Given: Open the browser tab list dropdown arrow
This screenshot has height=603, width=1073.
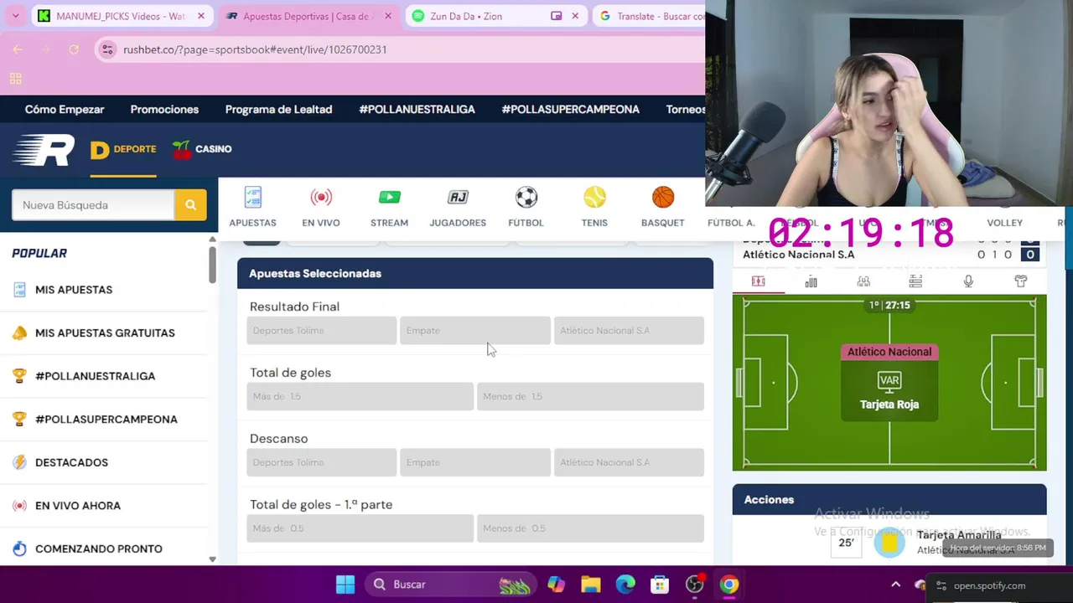Looking at the screenshot, I should coord(15,16).
